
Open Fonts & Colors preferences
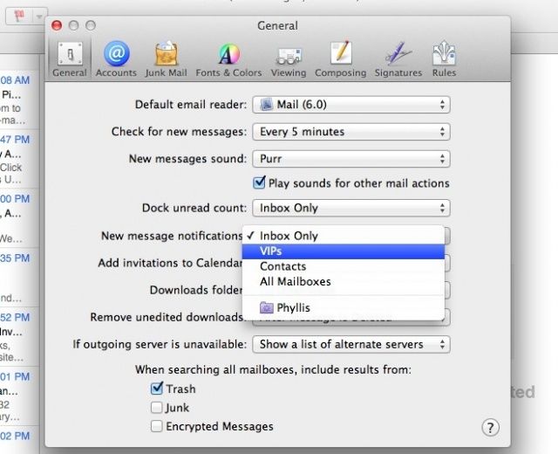point(228,59)
